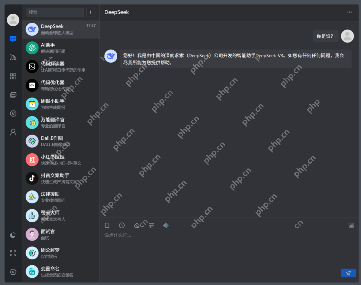This screenshot has height=285, width=361.
Task: Start voice input with waveform icon
Action: pos(166,225)
